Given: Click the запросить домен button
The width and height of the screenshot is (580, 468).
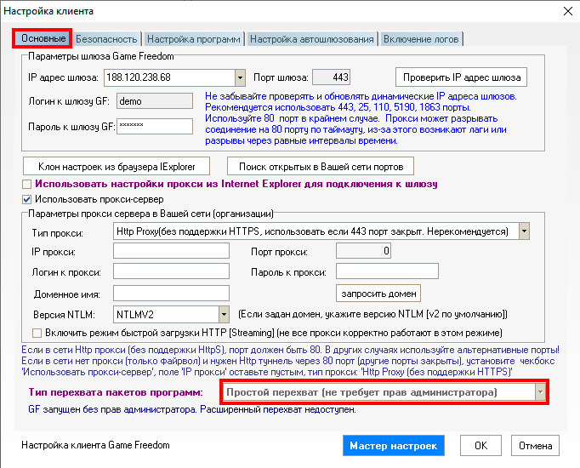Looking at the screenshot, I should (x=378, y=294).
